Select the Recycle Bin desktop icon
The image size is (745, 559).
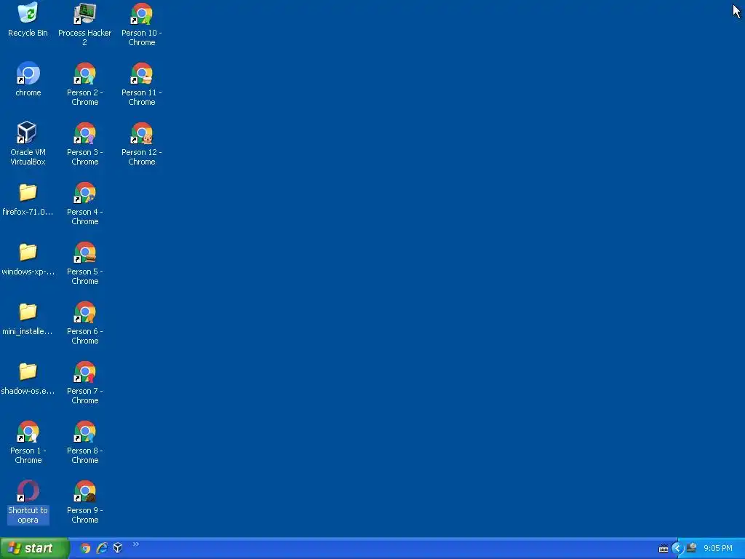pyautogui.click(x=28, y=20)
